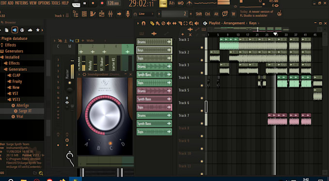Select the Zoom tool in Playlist
Viewport: 329px width, 181px height.
coord(191,23)
